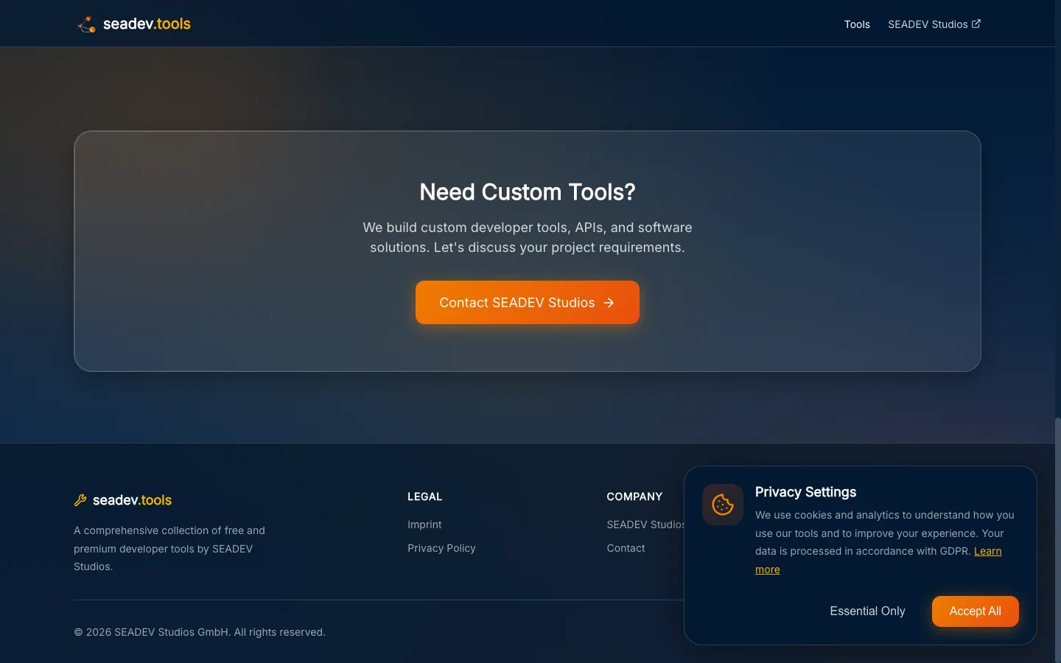This screenshot has width=1061, height=663.
Task: View the Privacy Policy
Action: point(441,548)
